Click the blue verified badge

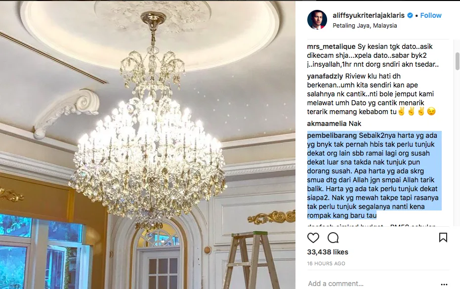tap(410, 15)
